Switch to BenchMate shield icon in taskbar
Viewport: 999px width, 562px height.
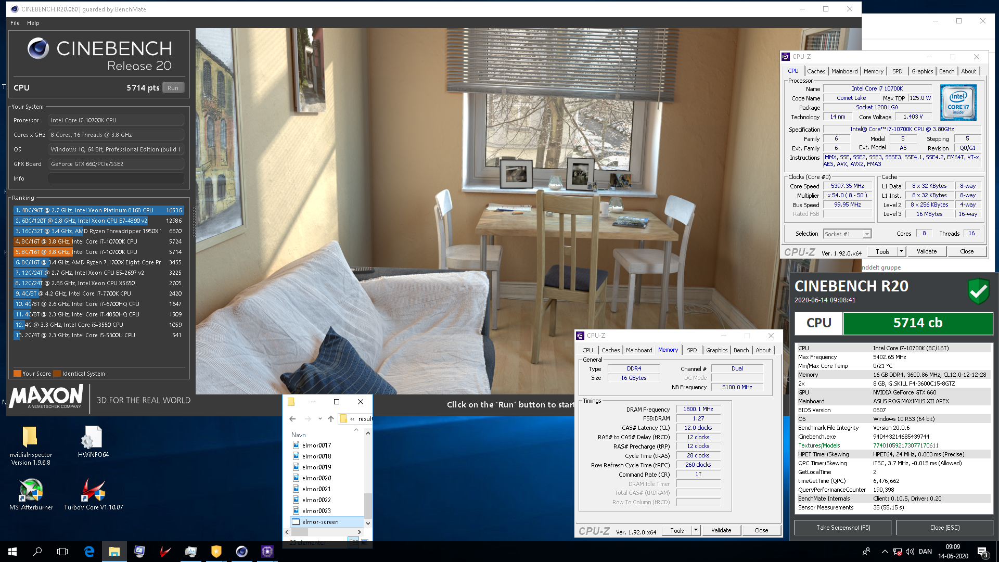pyautogui.click(x=216, y=552)
